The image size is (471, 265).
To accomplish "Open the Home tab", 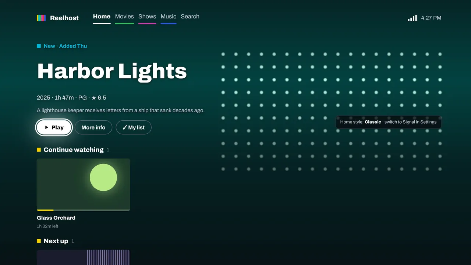I will point(102,17).
